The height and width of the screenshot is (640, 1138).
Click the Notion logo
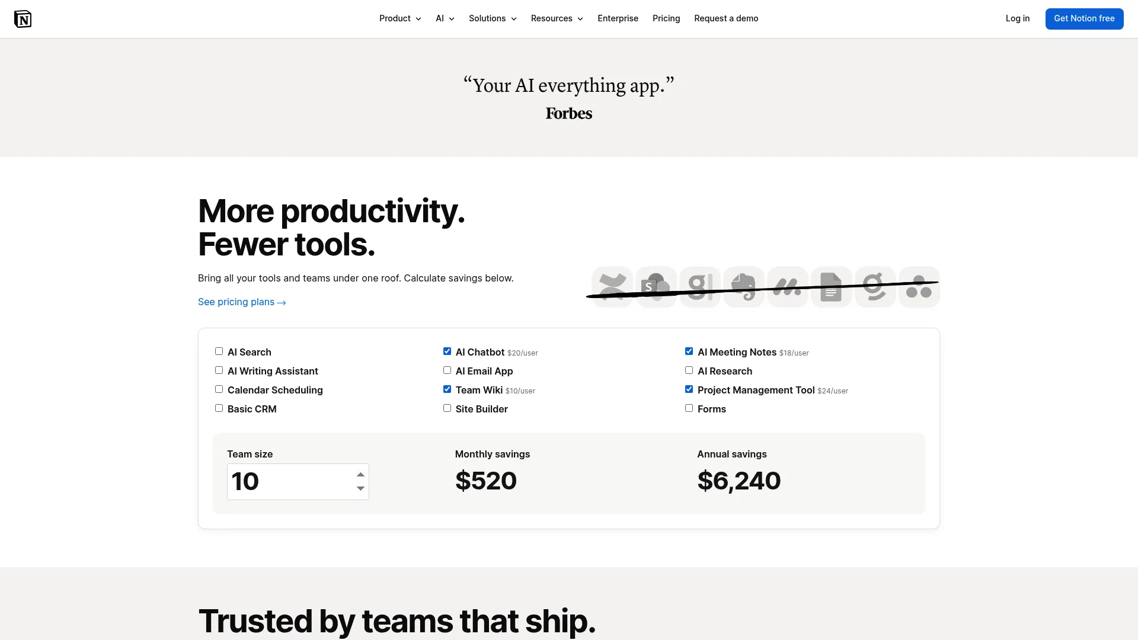(23, 18)
